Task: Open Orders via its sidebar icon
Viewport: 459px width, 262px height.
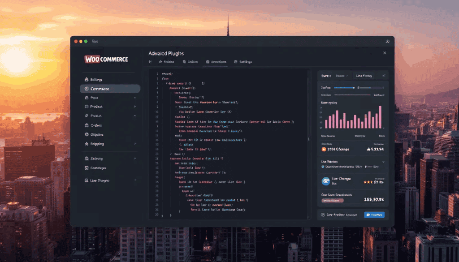Action: click(87, 125)
